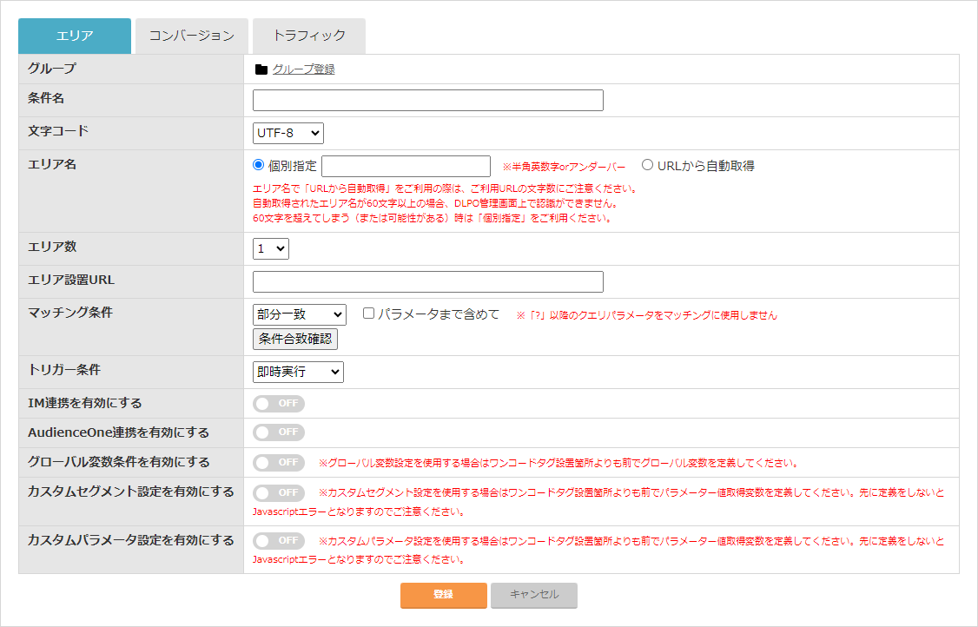Click the orange 登録 button

444,595
